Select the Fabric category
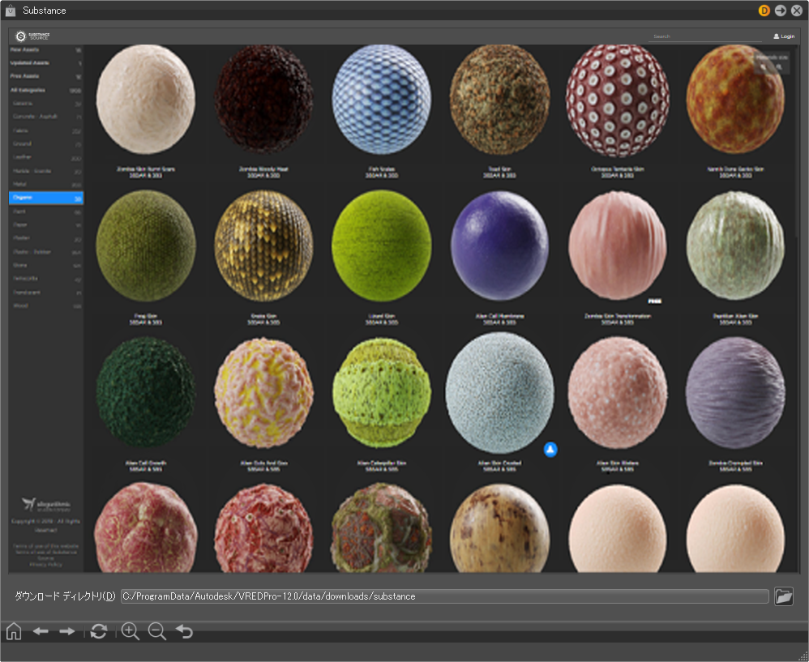The height and width of the screenshot is (662, 809). (46, 131)
